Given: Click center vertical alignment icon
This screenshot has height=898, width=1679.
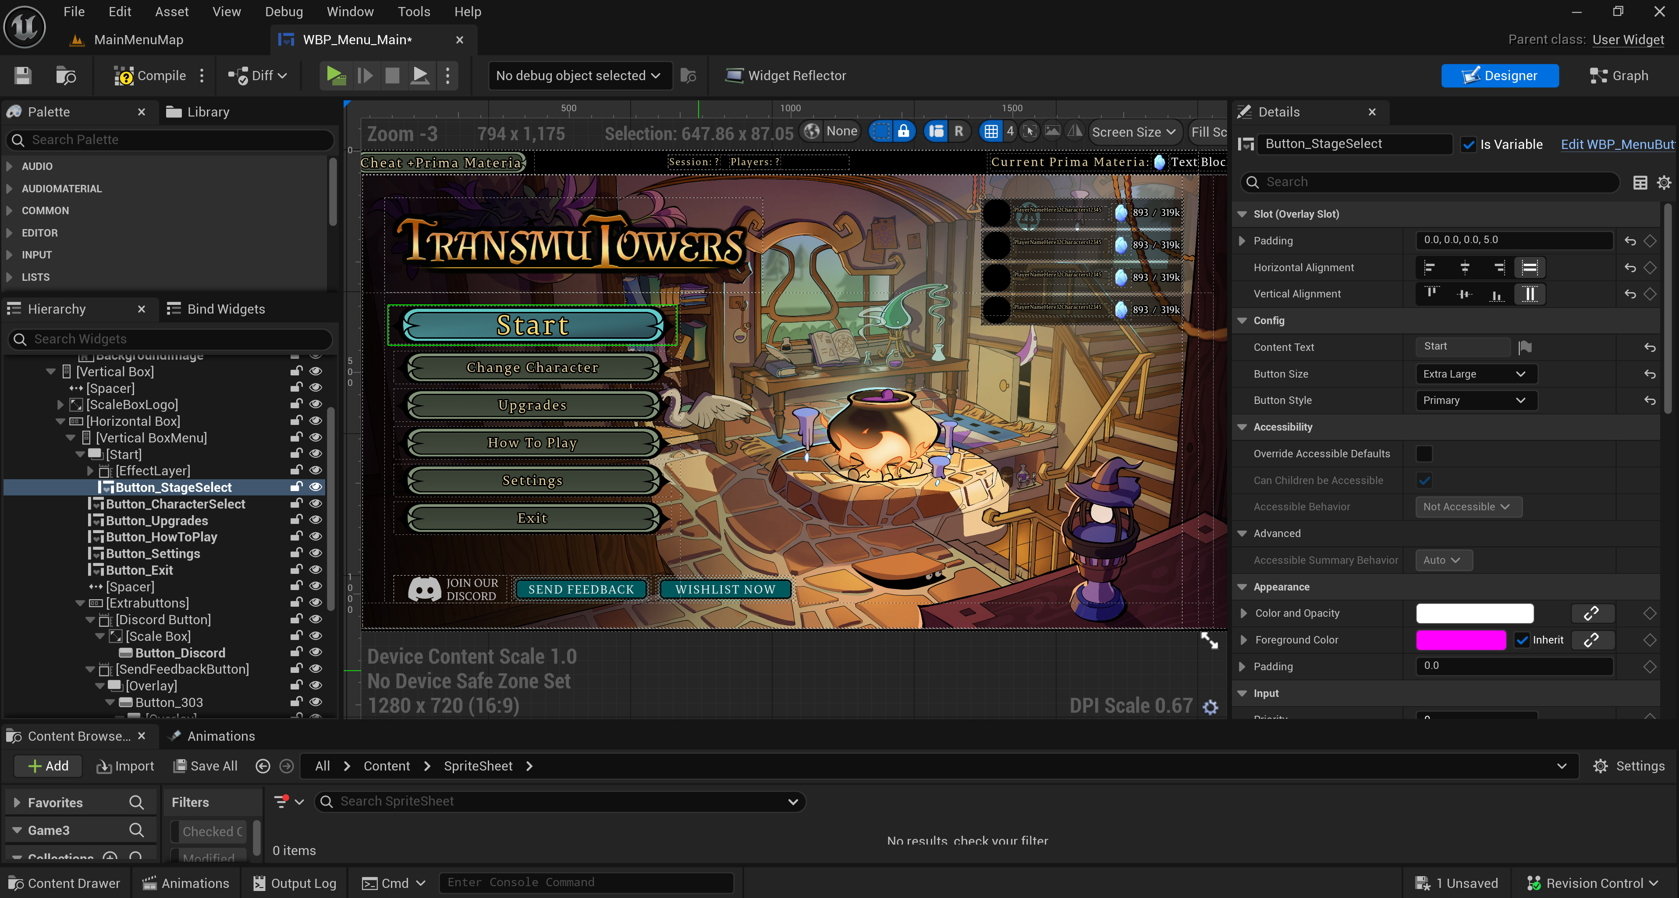Looking at the screenshot, I should 1464,294.
